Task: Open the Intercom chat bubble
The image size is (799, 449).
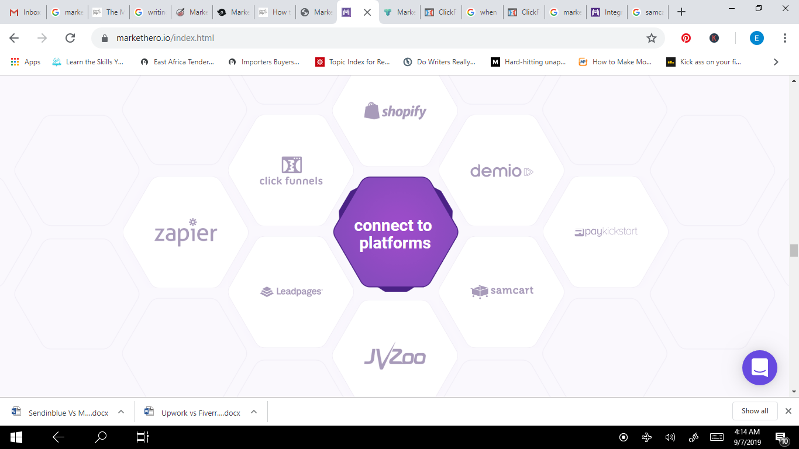Action: tap(759, 368)
